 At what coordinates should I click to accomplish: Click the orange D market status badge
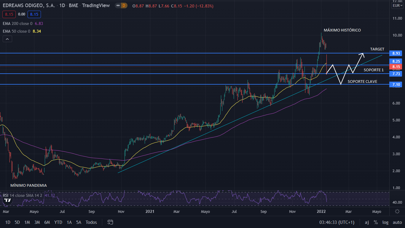click(x=124, y=6)
